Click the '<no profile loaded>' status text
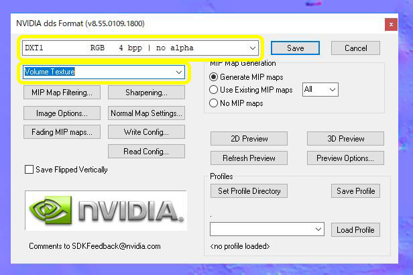Viewport: 413px width, 275px height. [x=240, y=246]
